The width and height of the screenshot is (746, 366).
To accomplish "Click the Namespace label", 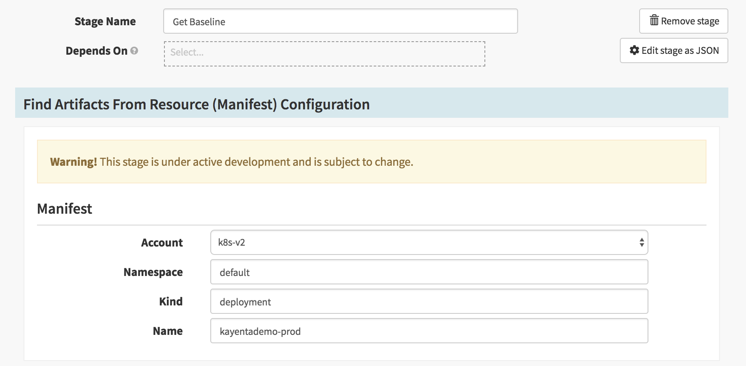I will click(153, 272).
